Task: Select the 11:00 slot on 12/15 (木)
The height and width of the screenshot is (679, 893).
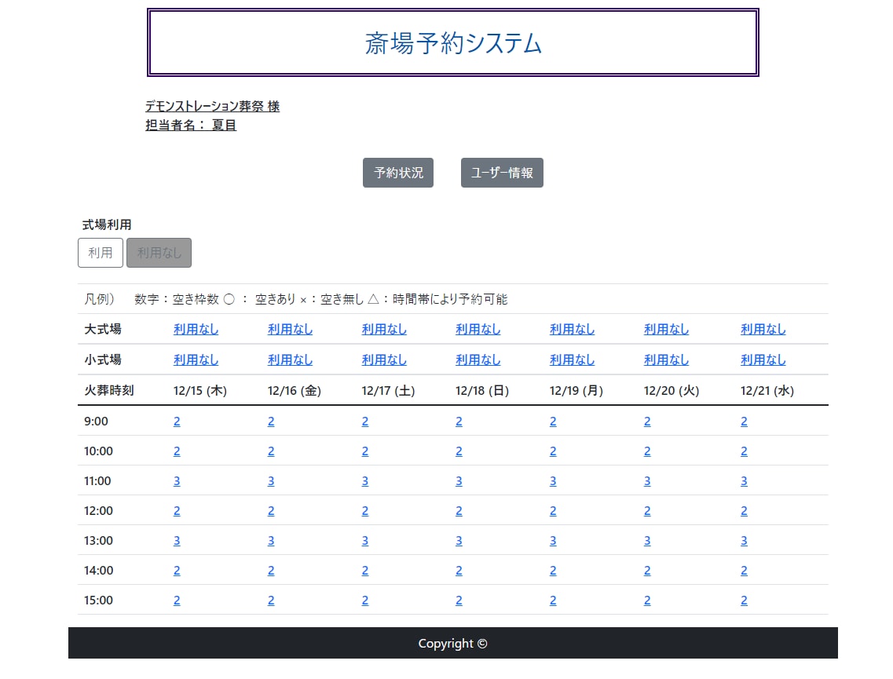Action: coord(177,481)
